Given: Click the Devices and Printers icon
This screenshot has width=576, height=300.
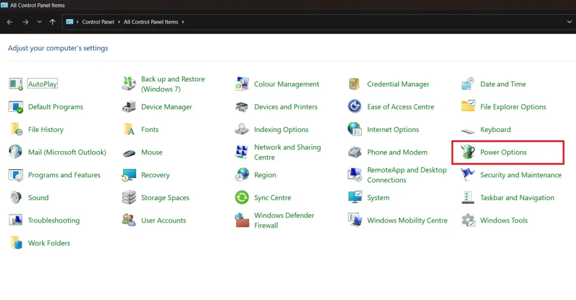Looking at the screenshot, I should pyautogui.click(x=242, y=107).
